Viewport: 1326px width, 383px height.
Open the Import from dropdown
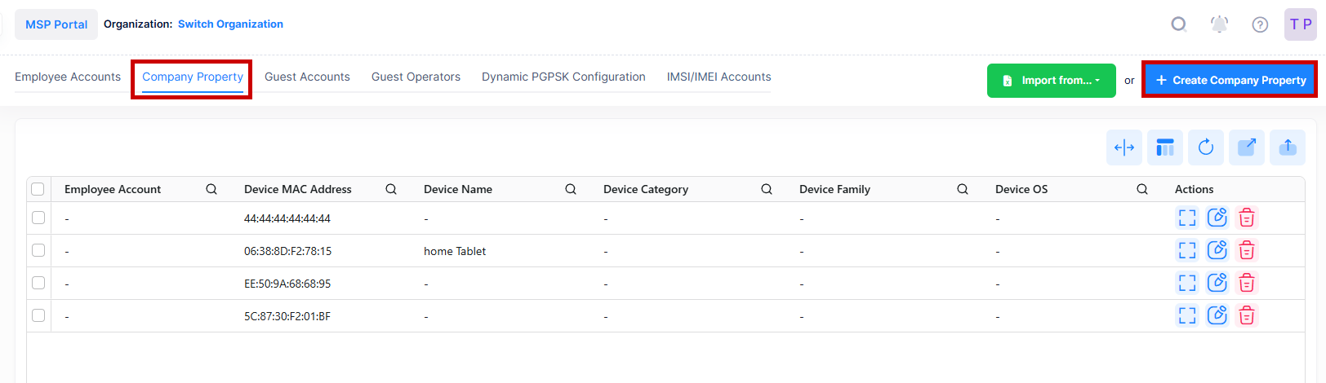tap(1051, 81)
